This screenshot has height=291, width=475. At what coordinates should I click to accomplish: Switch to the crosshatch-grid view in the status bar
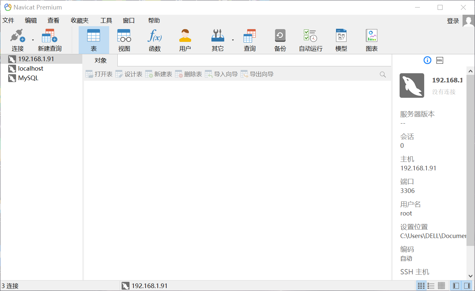pos(442,286)
